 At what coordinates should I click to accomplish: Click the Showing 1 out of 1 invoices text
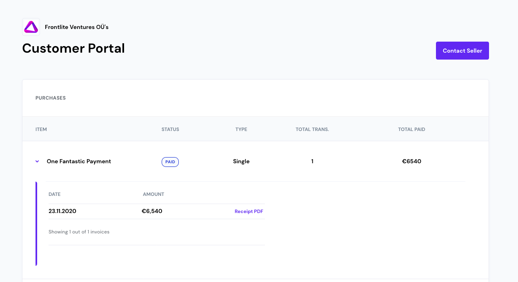[79, 232]
